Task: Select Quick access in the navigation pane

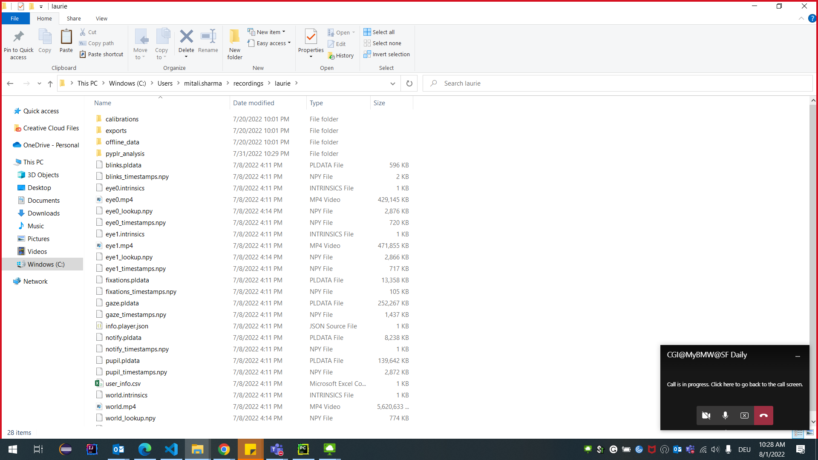Action: coord(41,111)
